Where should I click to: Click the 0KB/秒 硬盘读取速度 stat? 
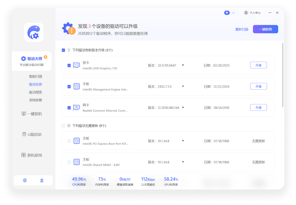coord(125,181)
